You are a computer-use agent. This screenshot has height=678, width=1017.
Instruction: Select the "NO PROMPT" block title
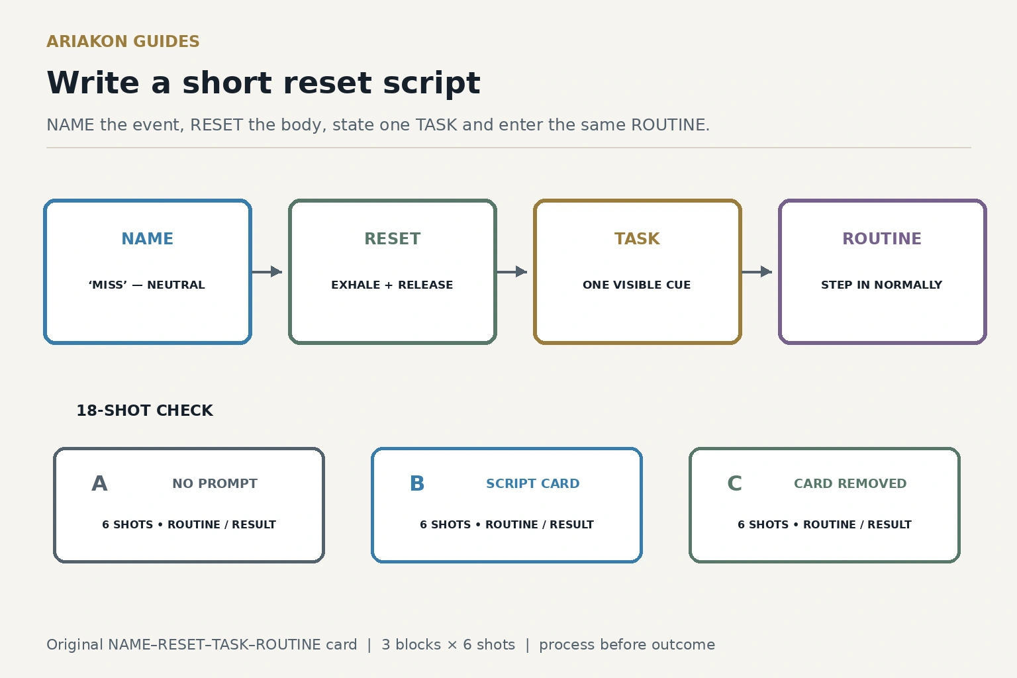point(215,484)
